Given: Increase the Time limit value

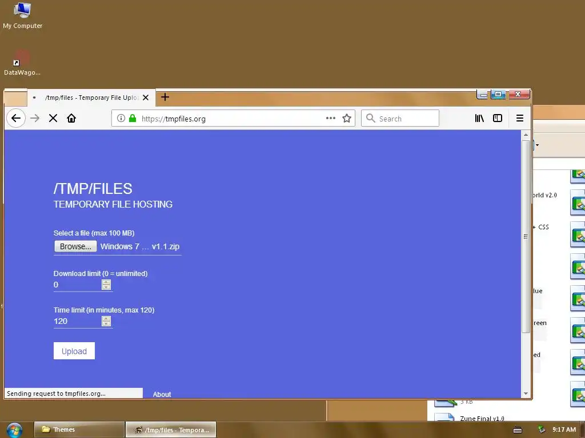Looking at the screenshot, I should click(106, 319).
